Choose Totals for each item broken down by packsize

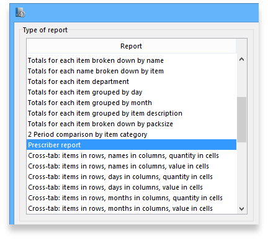(x=132, y=124)
